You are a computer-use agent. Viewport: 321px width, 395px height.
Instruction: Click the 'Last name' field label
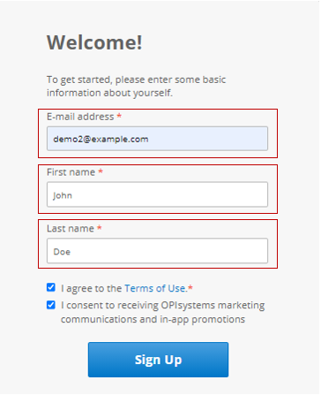click(71, 229)
